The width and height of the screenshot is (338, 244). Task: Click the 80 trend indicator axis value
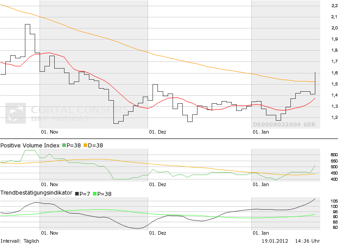335,228
